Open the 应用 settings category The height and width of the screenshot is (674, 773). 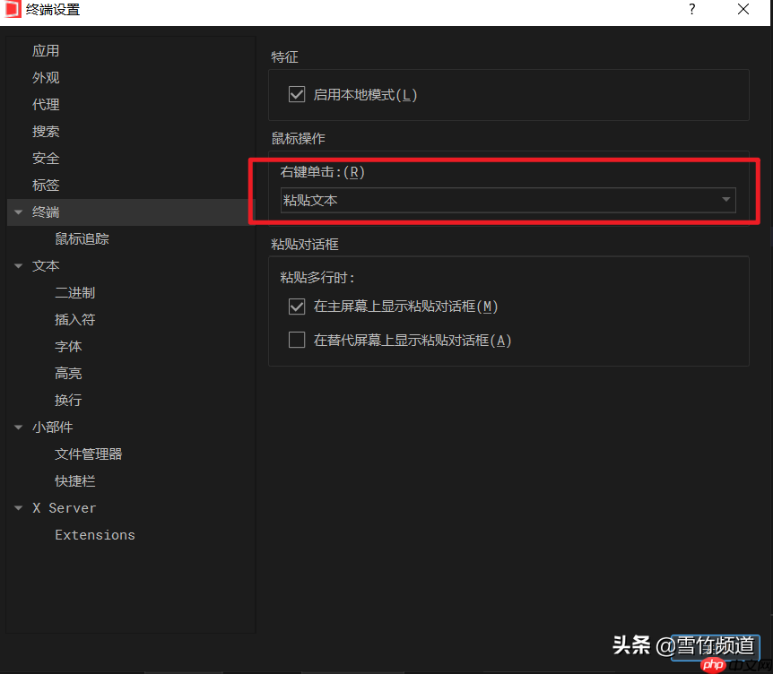point(46,51)
